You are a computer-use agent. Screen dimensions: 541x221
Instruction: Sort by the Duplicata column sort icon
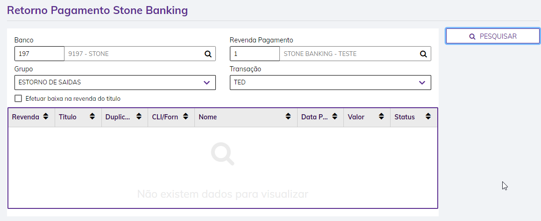click(x=139, y=117)
